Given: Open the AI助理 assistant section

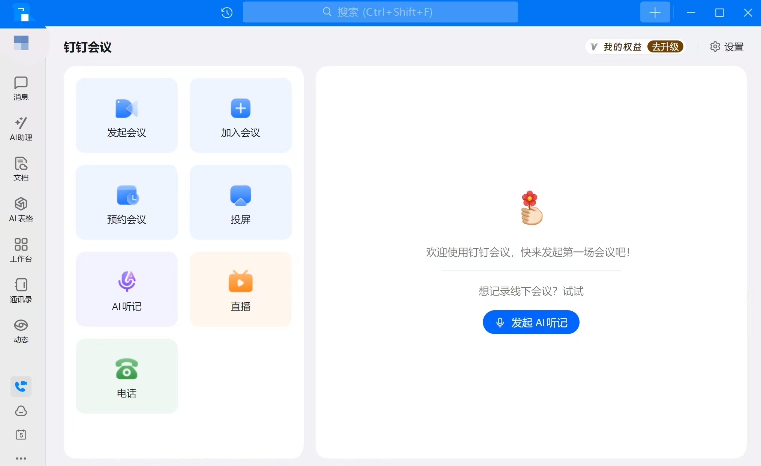Looking at the screenshot, I should tap(21, 129).
